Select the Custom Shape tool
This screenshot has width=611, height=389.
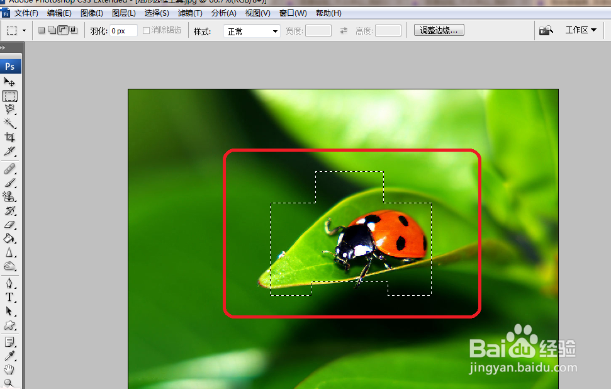(9, 325)
